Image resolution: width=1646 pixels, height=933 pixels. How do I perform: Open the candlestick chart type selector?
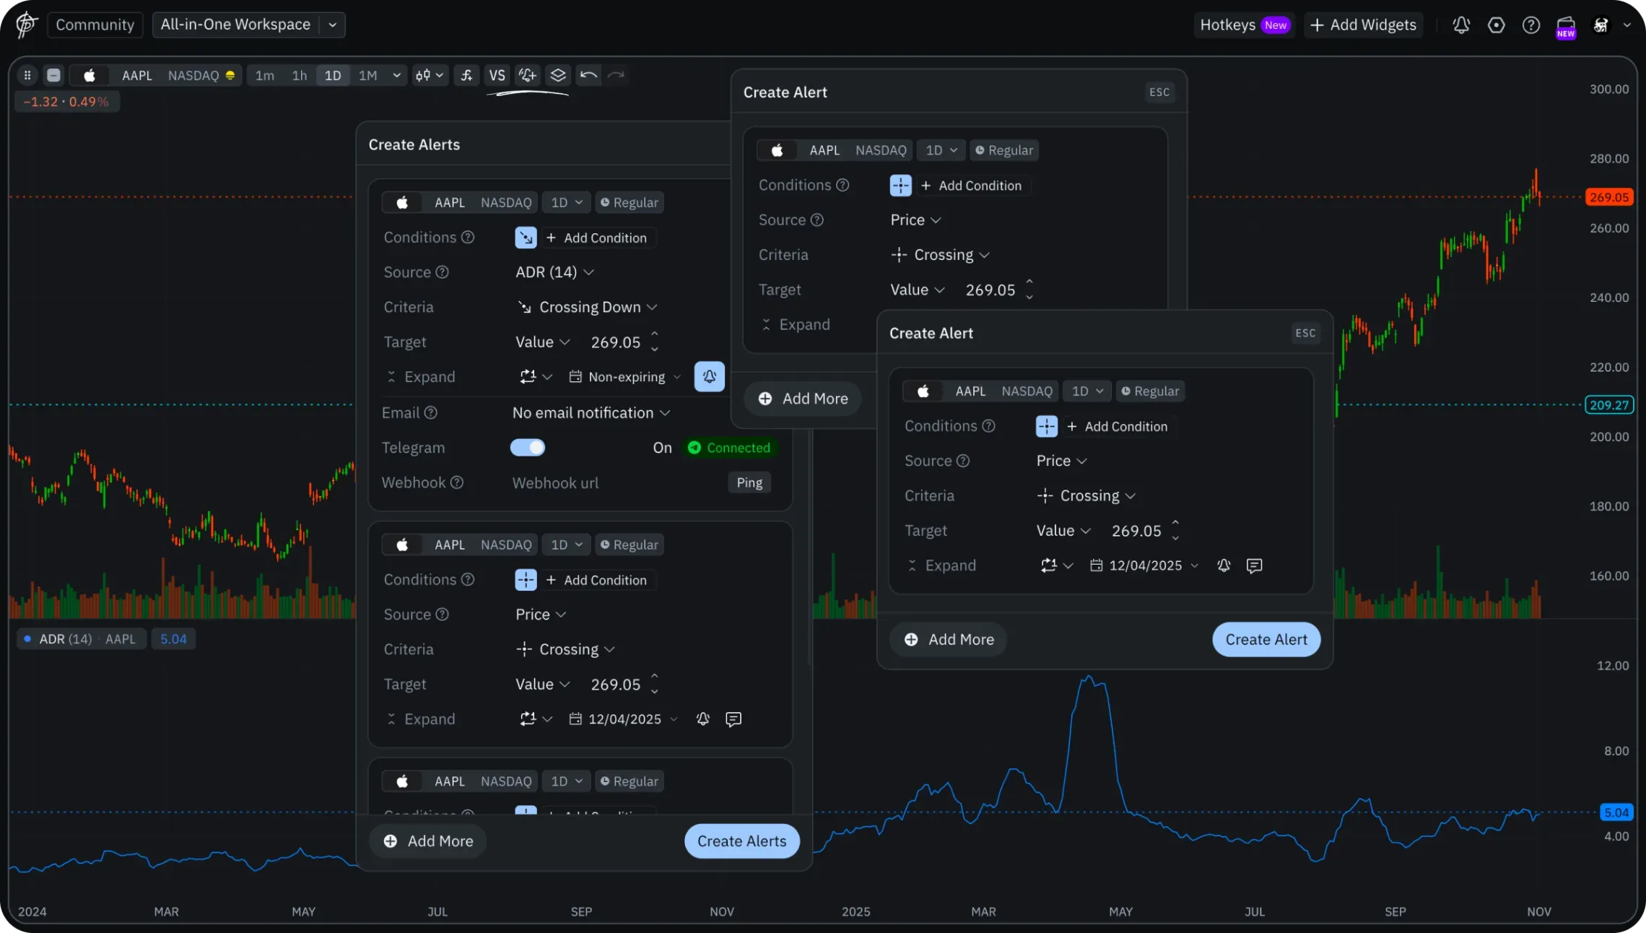point(429,75)
